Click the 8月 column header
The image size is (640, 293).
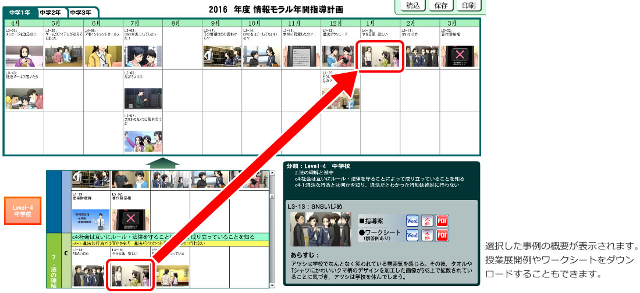(x=182, y=23)
